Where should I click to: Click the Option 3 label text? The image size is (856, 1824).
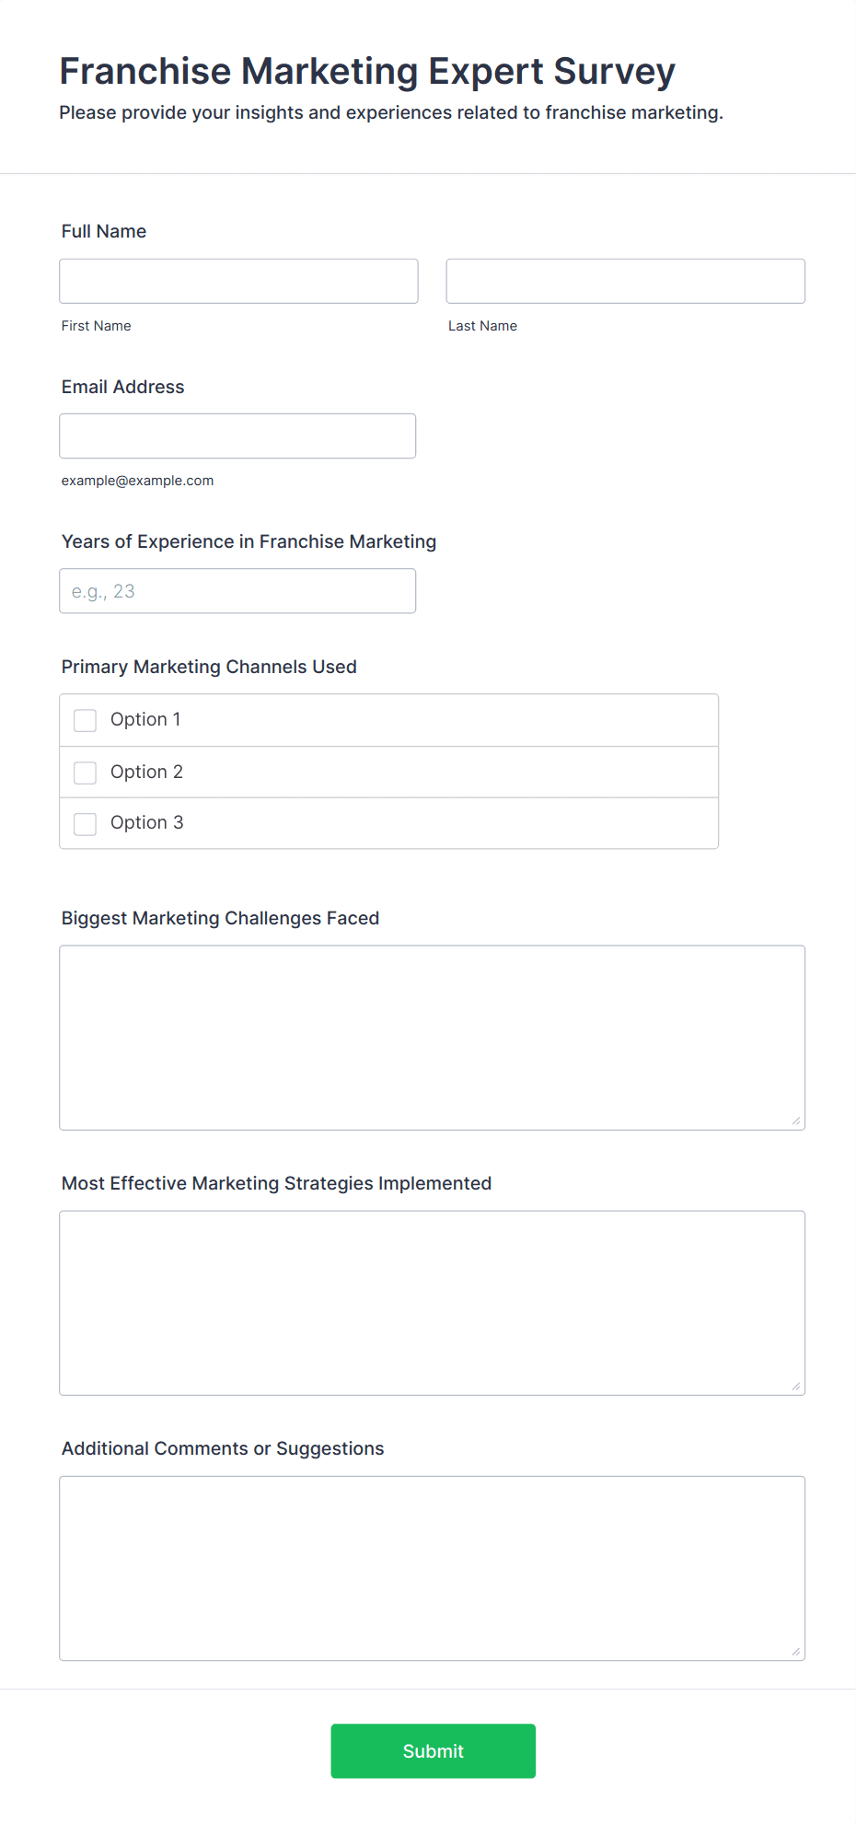146,822
